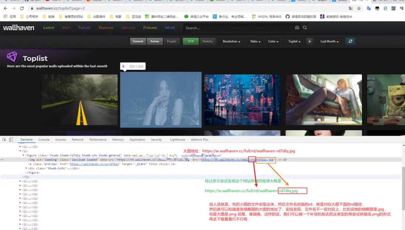Switch to the Network tab
This screenshot has width=405, height=230.
point(77,139)
